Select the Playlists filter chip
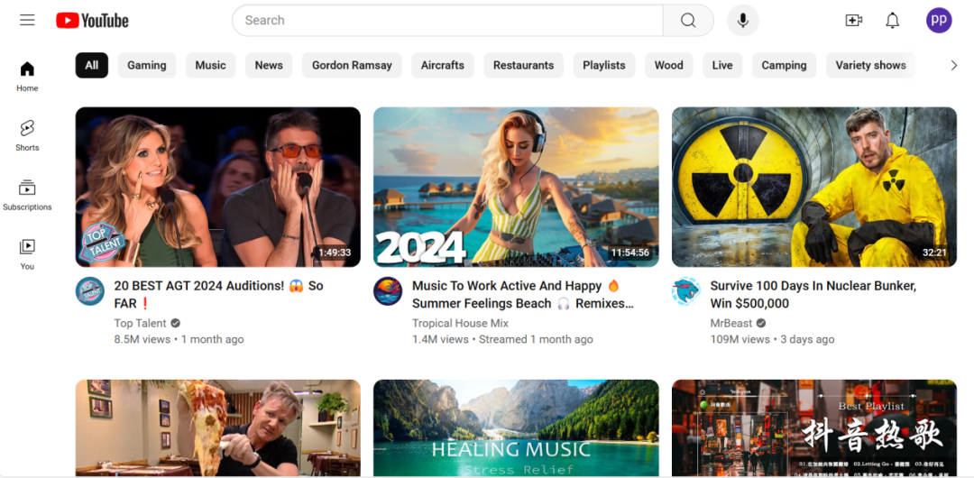Viewport: 974px width, 478px height. pyautogui.click(x=603, y=65)
